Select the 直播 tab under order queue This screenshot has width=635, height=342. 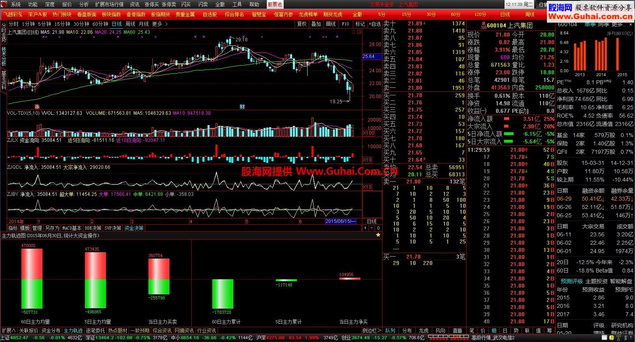(x=457, y=330)
